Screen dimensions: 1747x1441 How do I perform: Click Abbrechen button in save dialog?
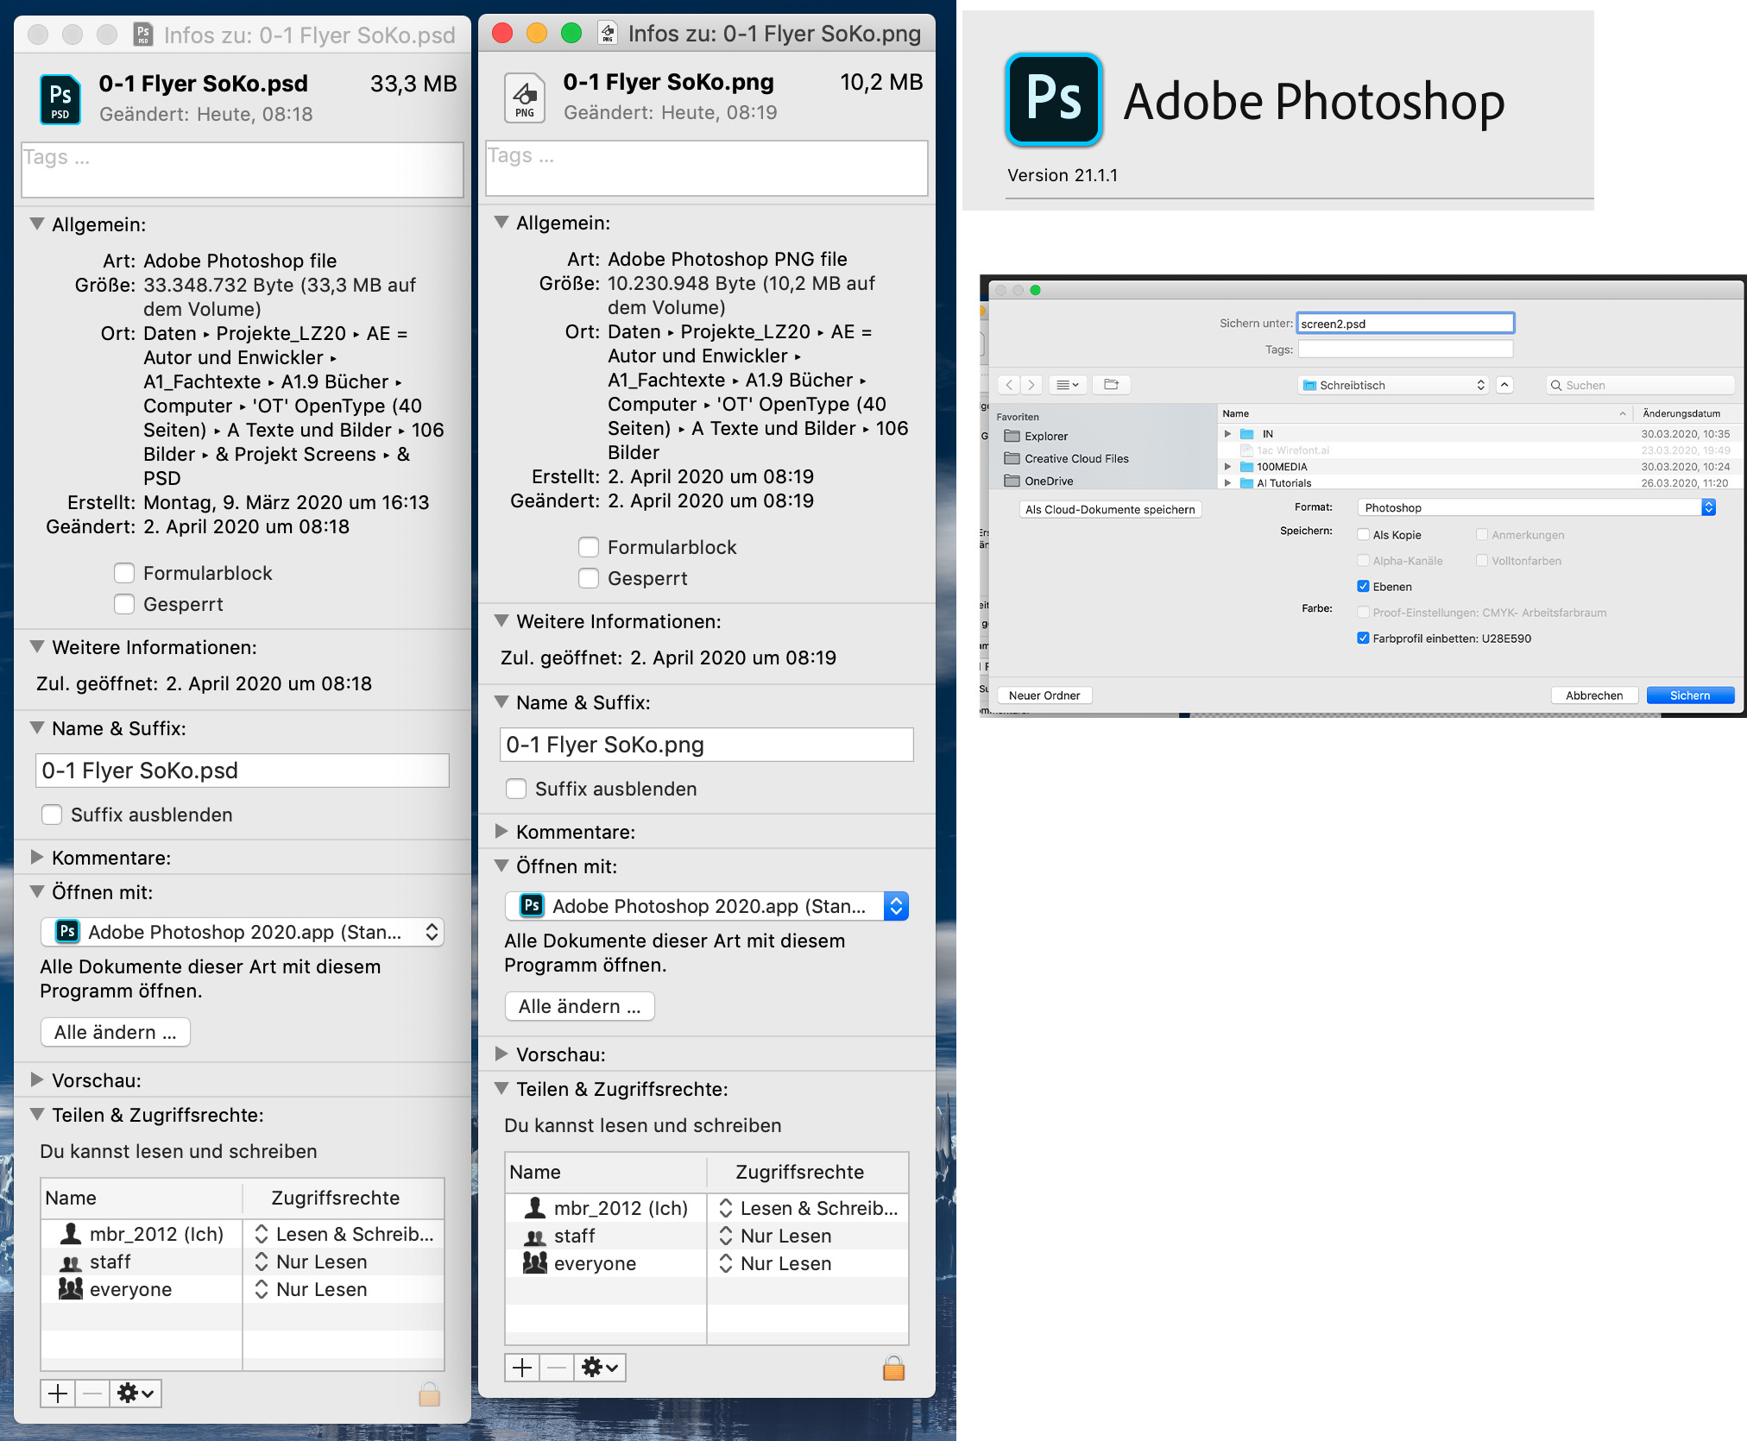pos(1594,695)
